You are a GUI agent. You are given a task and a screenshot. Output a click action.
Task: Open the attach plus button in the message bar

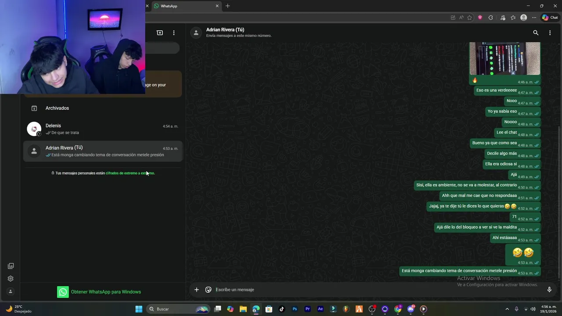(197, 290)
